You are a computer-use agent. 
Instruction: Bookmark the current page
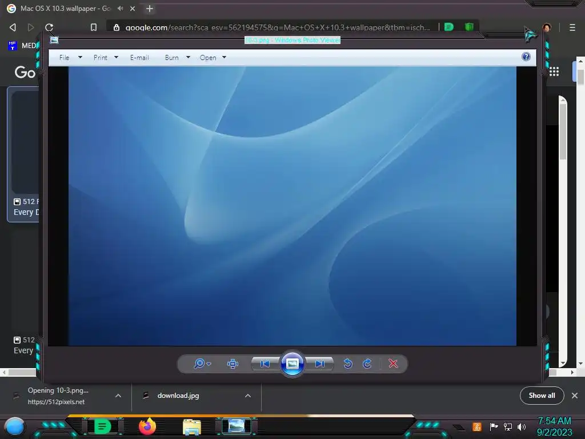94,27
